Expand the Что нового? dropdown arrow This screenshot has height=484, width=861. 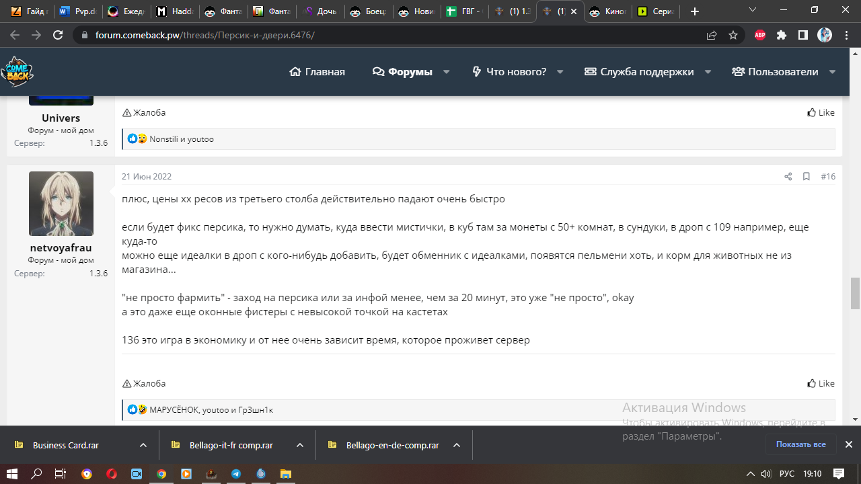[x=560, y=72]
